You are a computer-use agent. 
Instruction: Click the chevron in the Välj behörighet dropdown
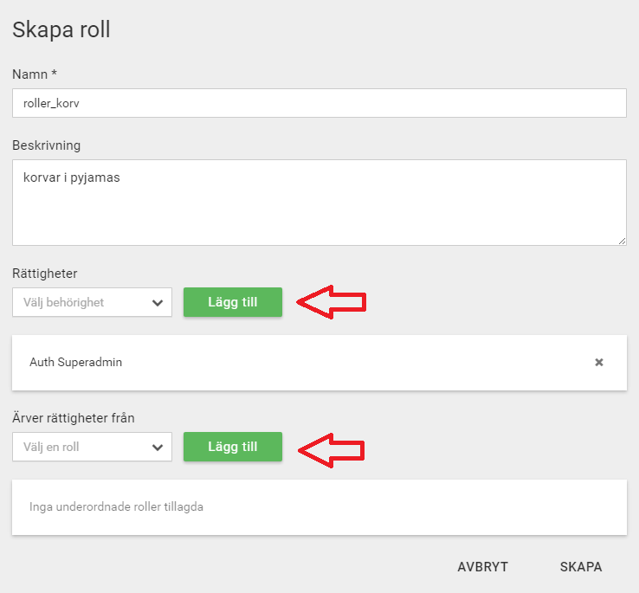point(158,302)
